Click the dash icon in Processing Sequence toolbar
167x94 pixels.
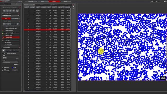point(12,24)
